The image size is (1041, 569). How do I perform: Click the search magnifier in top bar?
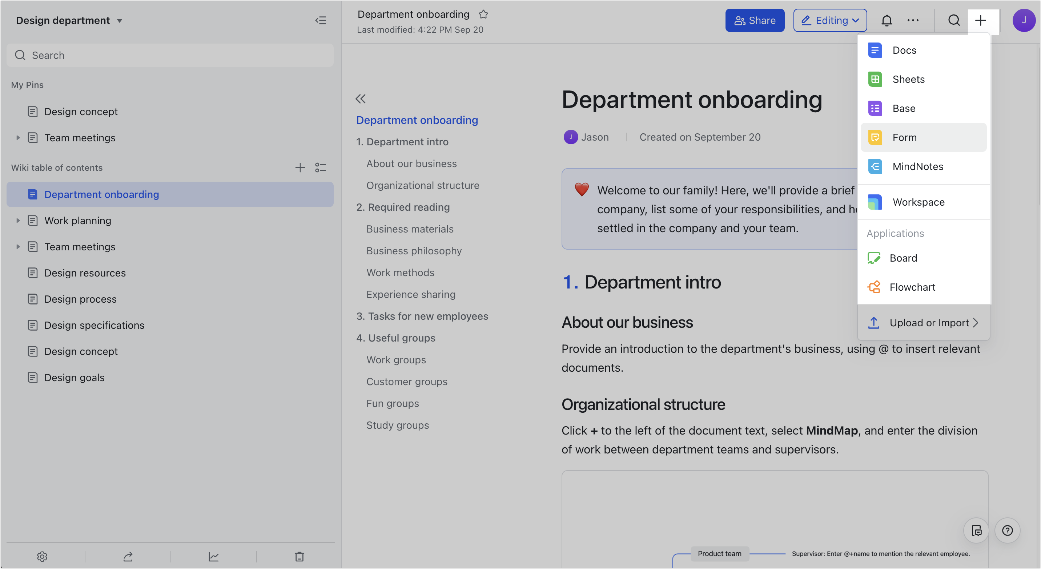coord(954,20)
